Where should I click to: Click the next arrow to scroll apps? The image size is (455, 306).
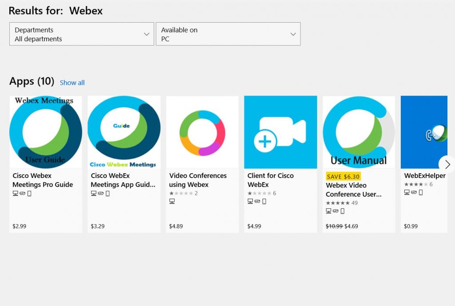click(447, 164)
